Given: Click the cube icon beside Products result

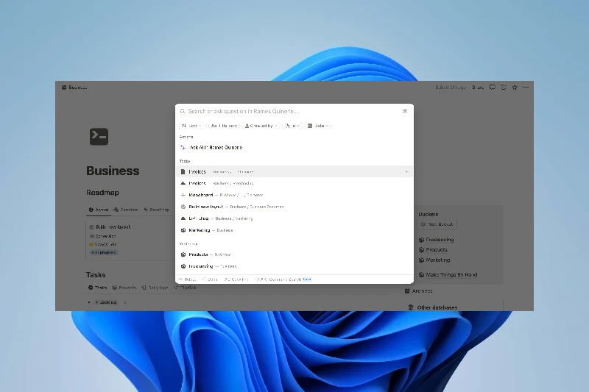Looking at the screenshot, I should tap(183, 254).
